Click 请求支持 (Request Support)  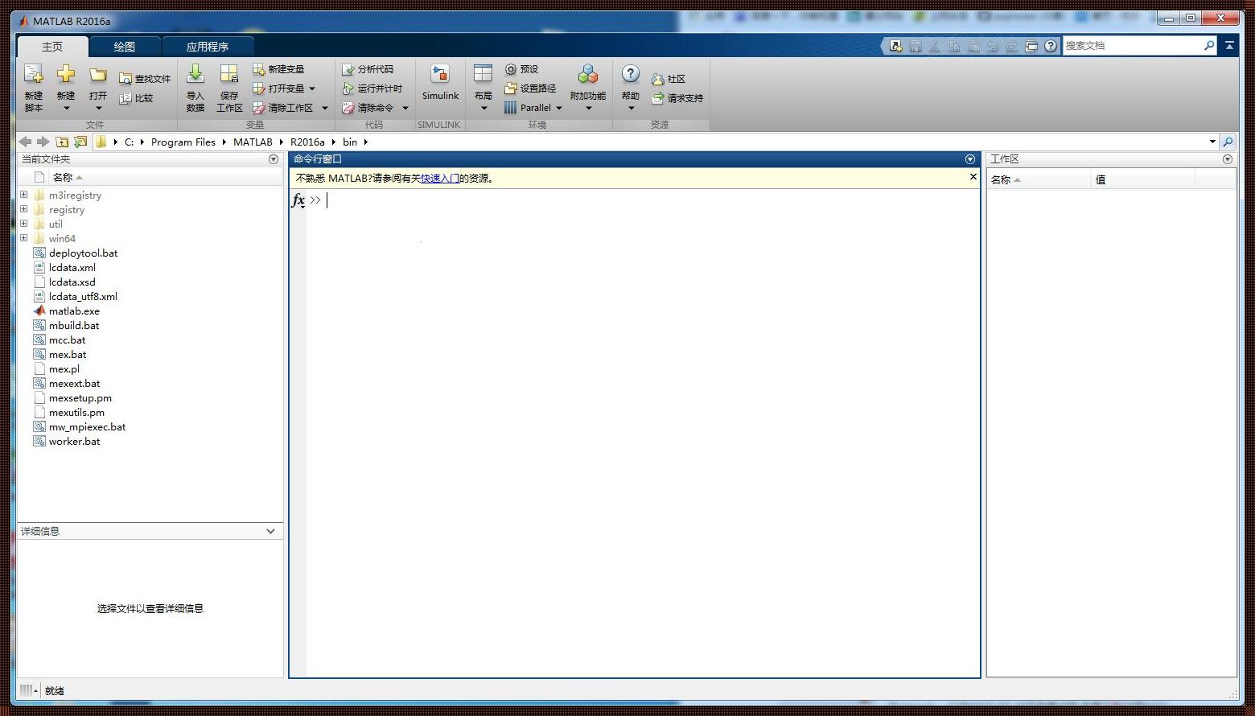677,98
